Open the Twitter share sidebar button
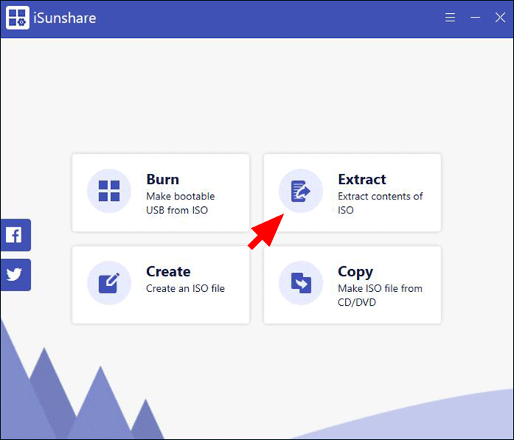514x440 pixels. tap(15, 275)
